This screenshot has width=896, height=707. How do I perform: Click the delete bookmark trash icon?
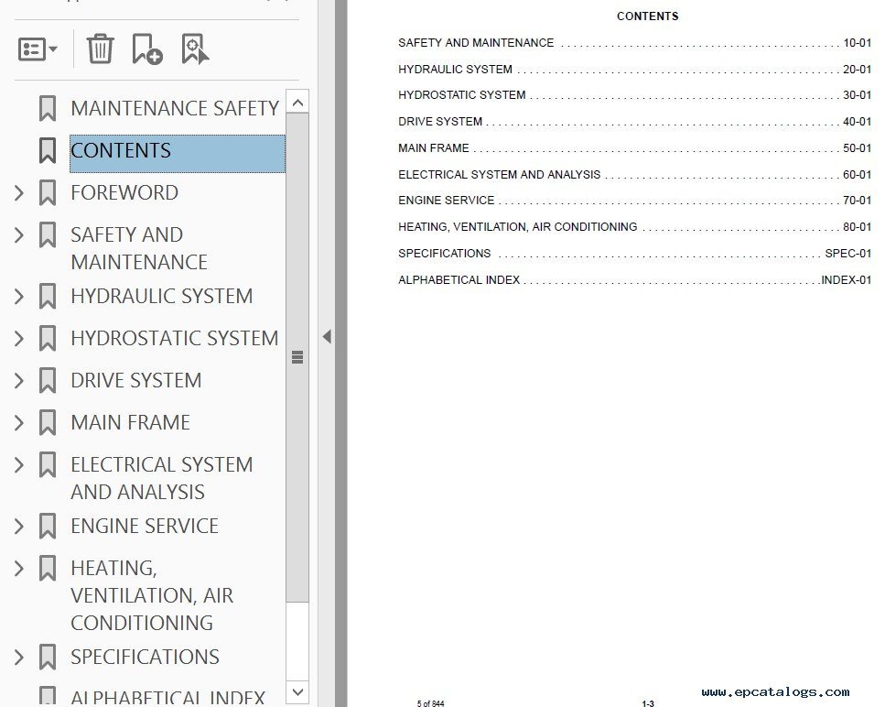tap(100, 49)
